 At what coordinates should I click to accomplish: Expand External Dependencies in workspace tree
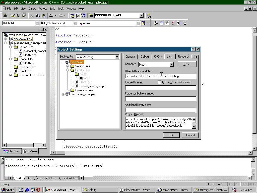[x=10, y=75]
